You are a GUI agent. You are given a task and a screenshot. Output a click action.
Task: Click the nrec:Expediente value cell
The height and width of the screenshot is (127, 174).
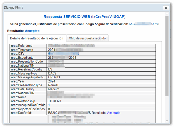(62, 58)
